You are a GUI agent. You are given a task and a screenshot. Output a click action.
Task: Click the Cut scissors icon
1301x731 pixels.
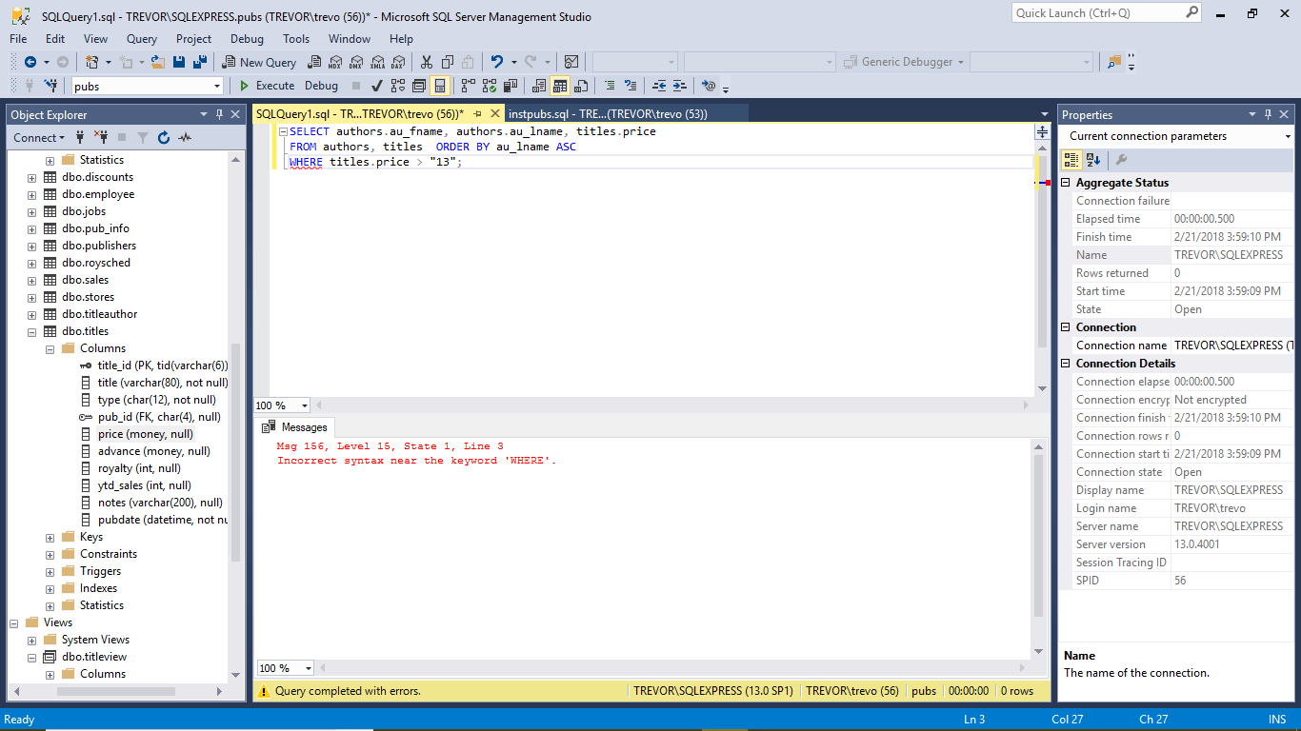click(426, 62)
